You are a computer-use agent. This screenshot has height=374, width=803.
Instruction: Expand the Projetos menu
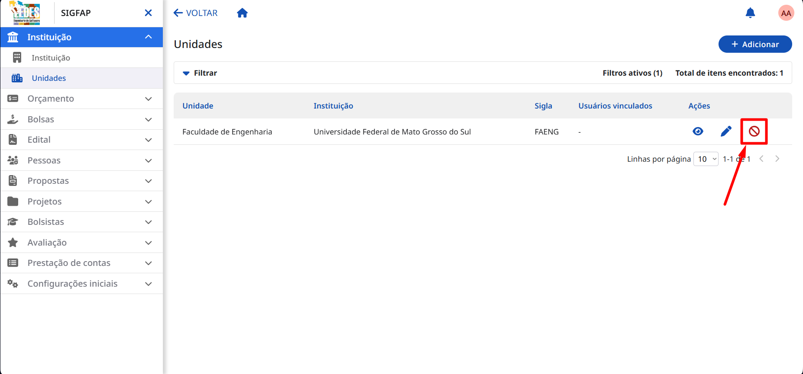(x=81, y=201)
